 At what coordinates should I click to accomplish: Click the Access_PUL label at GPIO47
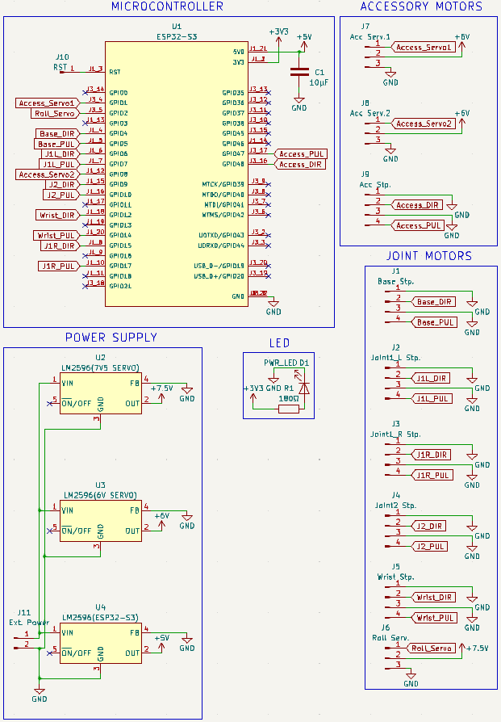301,153
